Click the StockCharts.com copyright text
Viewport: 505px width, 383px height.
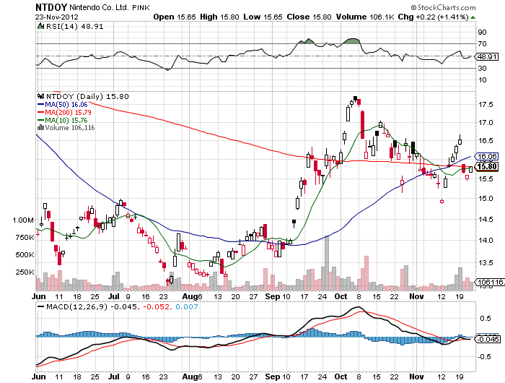pos(443,7)
